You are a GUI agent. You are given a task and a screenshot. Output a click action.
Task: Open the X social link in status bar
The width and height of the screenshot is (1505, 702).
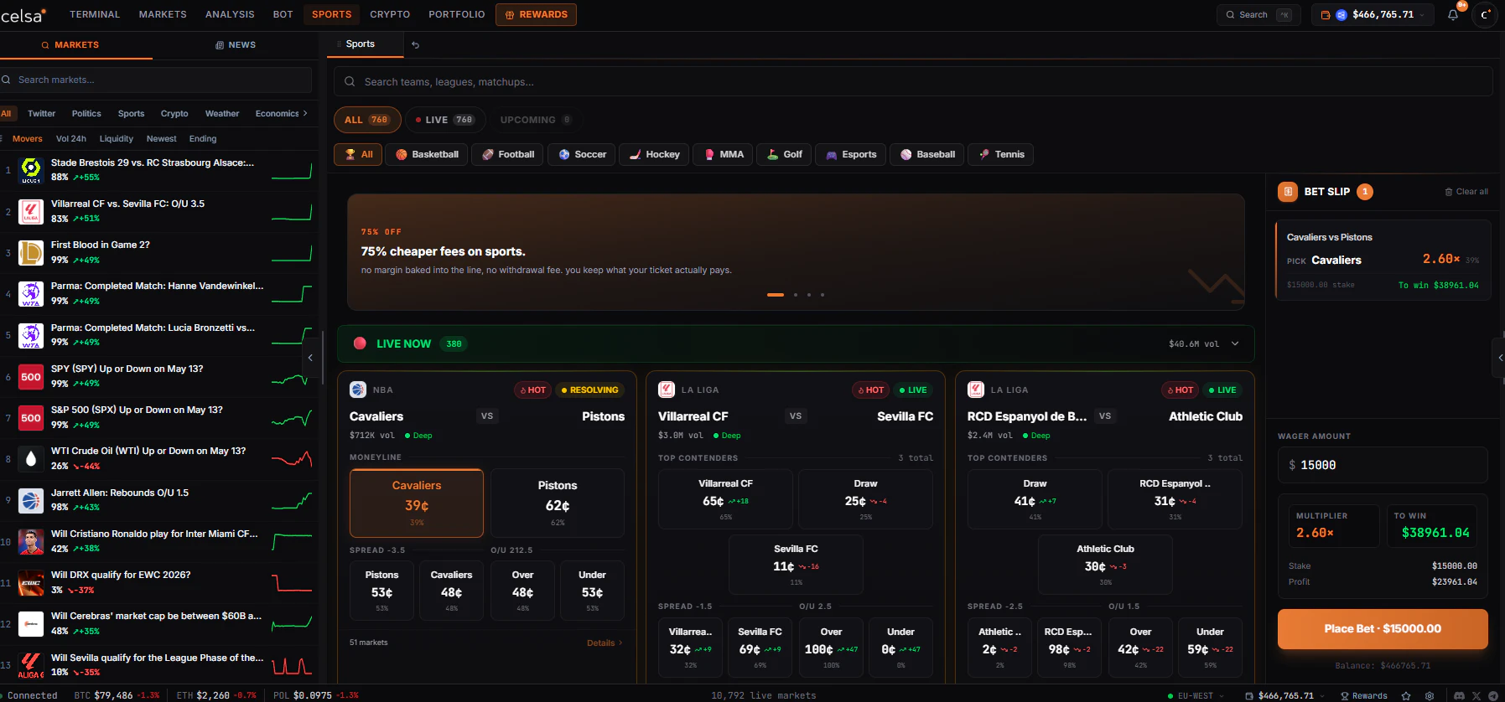[x=1476, y=695]
